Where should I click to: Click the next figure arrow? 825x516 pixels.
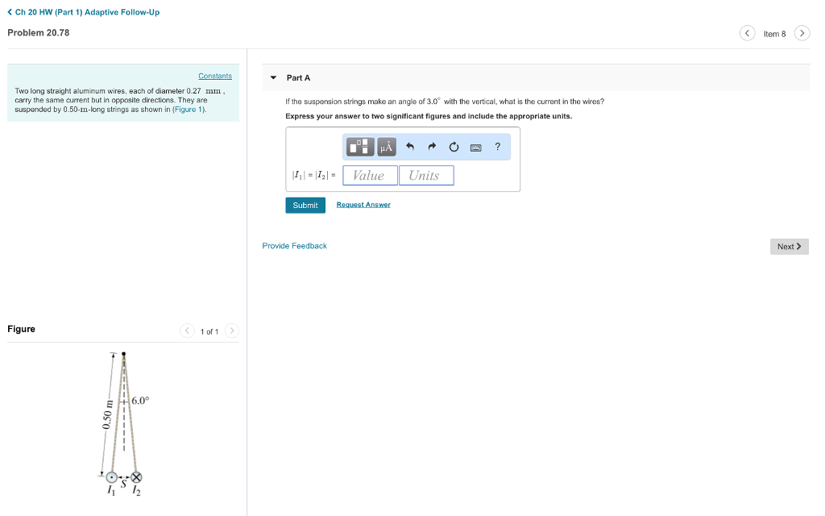232,331
